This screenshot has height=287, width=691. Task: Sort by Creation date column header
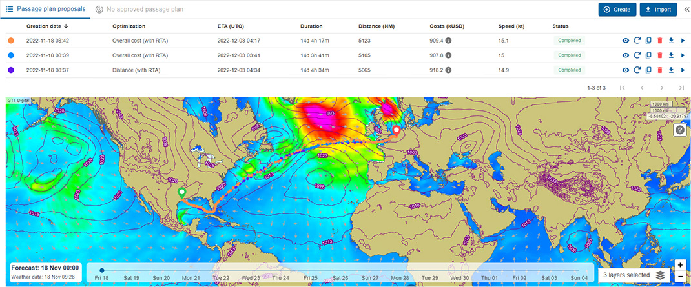point(48,26)
